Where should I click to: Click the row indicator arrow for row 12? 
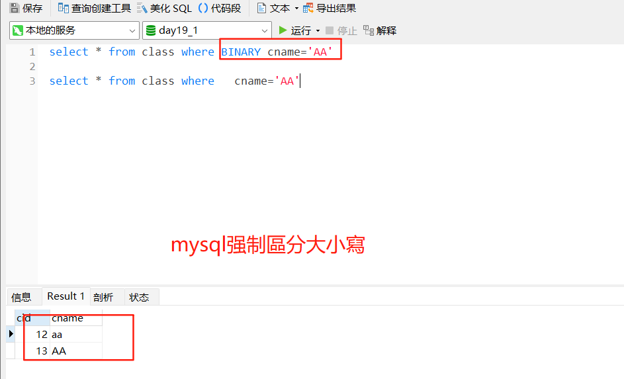[x=11, y=334]
